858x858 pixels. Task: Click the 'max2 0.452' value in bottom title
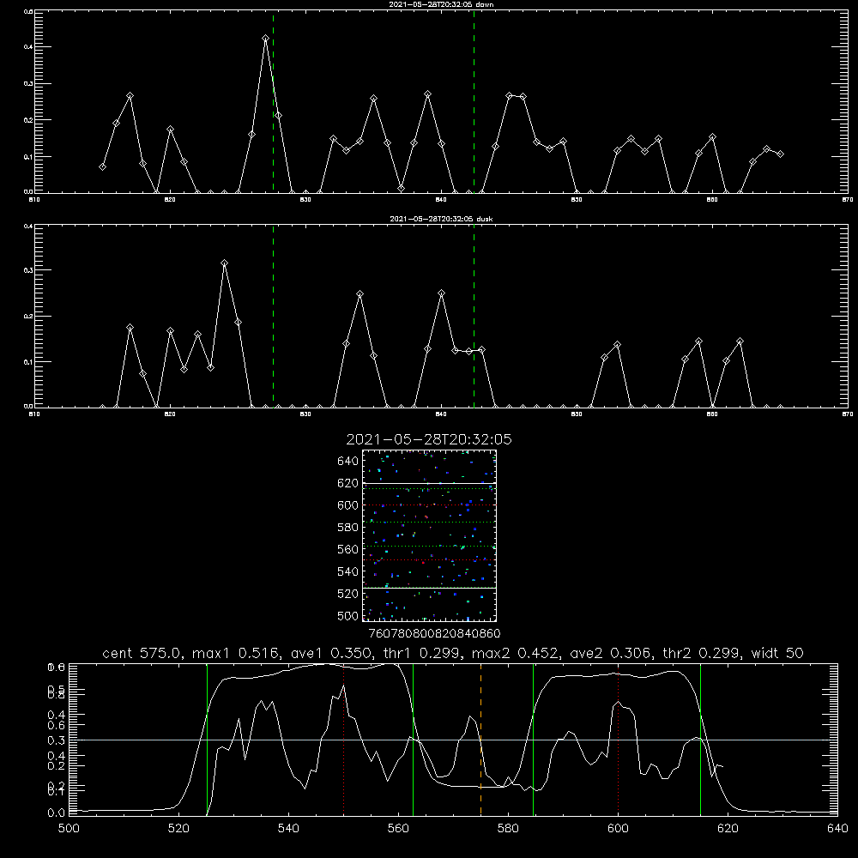[x=516, y=653]
